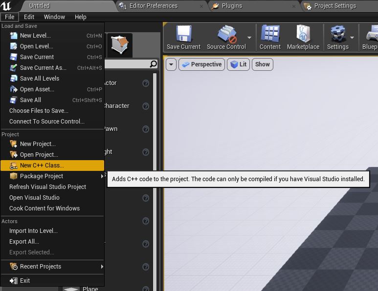The height and width of the screenshot is (291, 378).
Task: Click the Open Asset icon
Action: 14,89
